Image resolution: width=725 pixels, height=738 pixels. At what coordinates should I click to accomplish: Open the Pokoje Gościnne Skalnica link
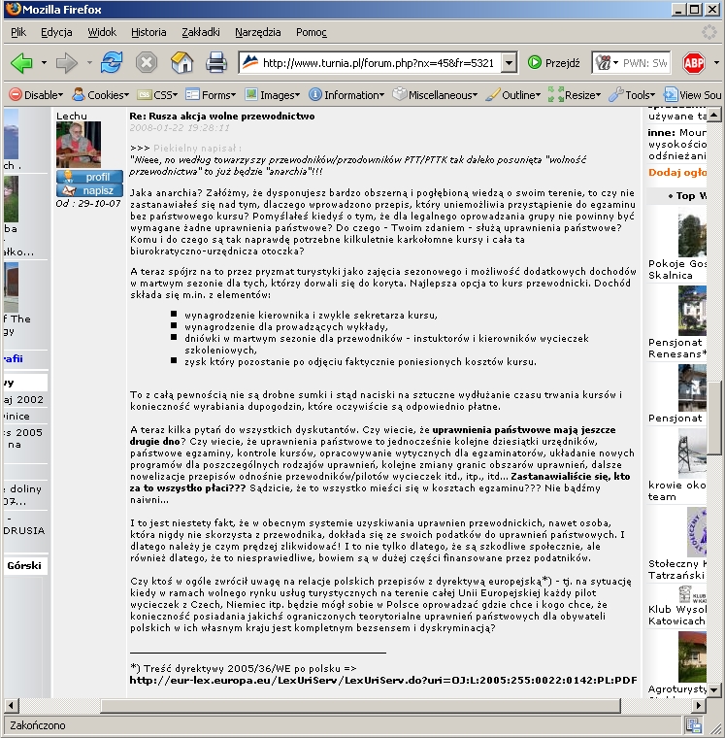pyautogui.click(x=677, y=269)
